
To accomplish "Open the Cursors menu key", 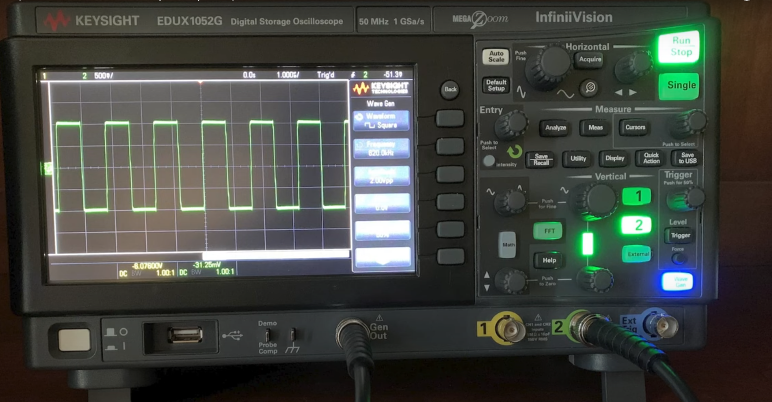I will point(635,127).
